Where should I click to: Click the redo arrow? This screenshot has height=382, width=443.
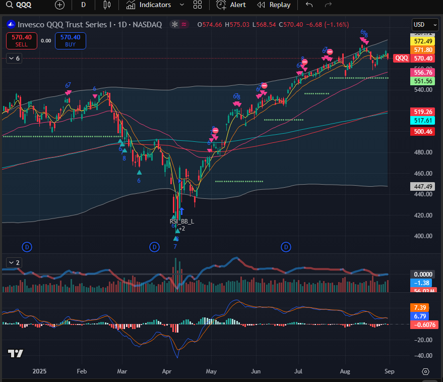click(x=328, y=5)
